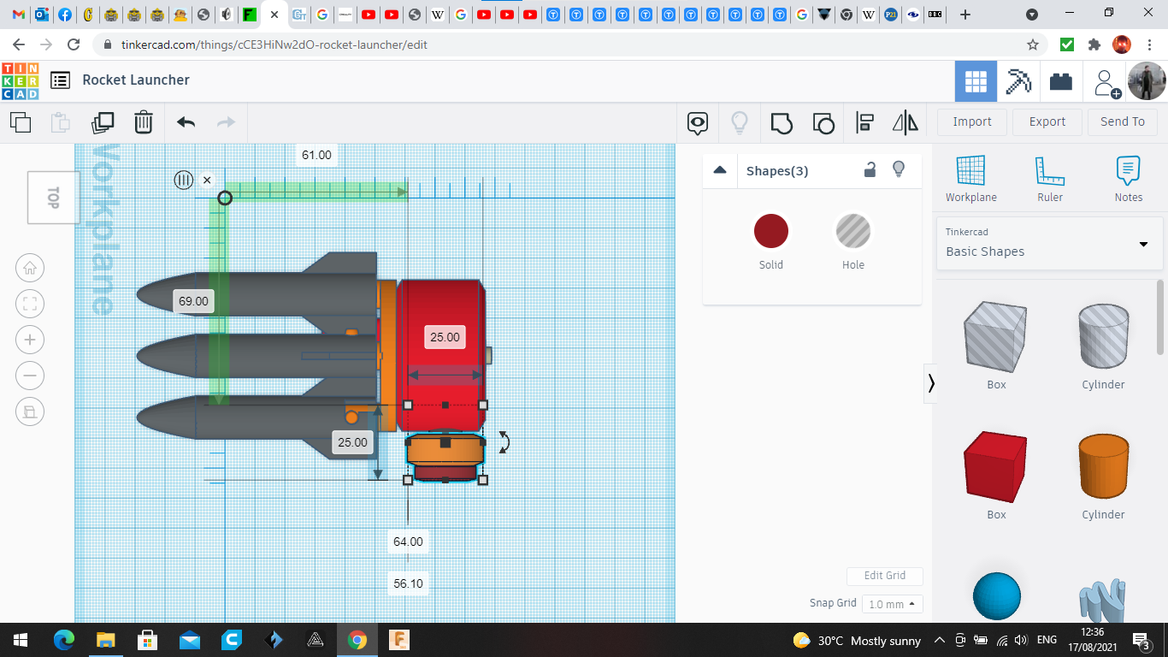Select the Mirror tool icon
This screenshot has width=1168, height=657.
[x=905, y=122]
